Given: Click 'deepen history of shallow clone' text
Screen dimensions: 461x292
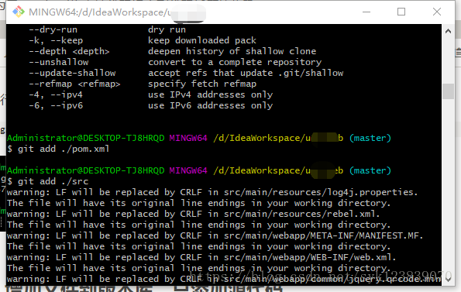Looking at the screenshot, I should coord(232,51).
